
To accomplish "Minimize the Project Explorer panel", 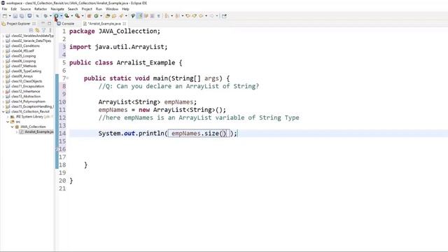I will tap(43, 23).
